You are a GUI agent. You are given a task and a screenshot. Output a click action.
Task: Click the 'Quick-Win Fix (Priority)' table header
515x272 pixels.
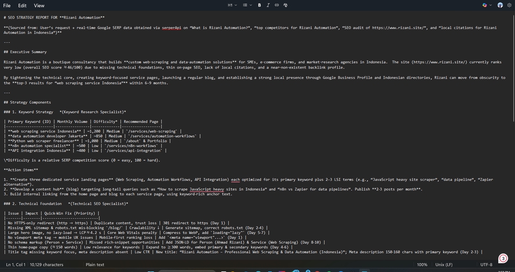pyautogui.click(x=70, y=213)
